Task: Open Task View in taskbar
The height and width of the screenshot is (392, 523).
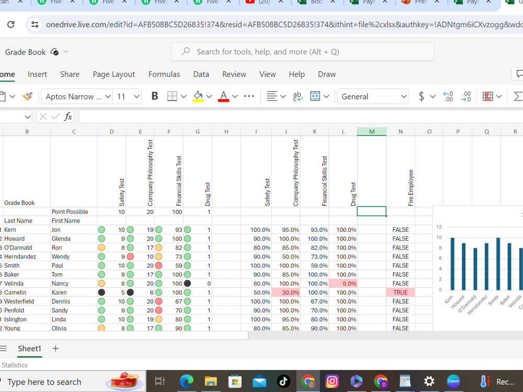Action: click(160, 381)
